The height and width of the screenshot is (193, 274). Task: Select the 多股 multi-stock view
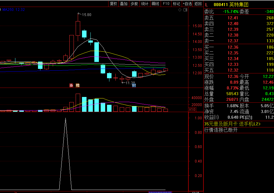134,4
